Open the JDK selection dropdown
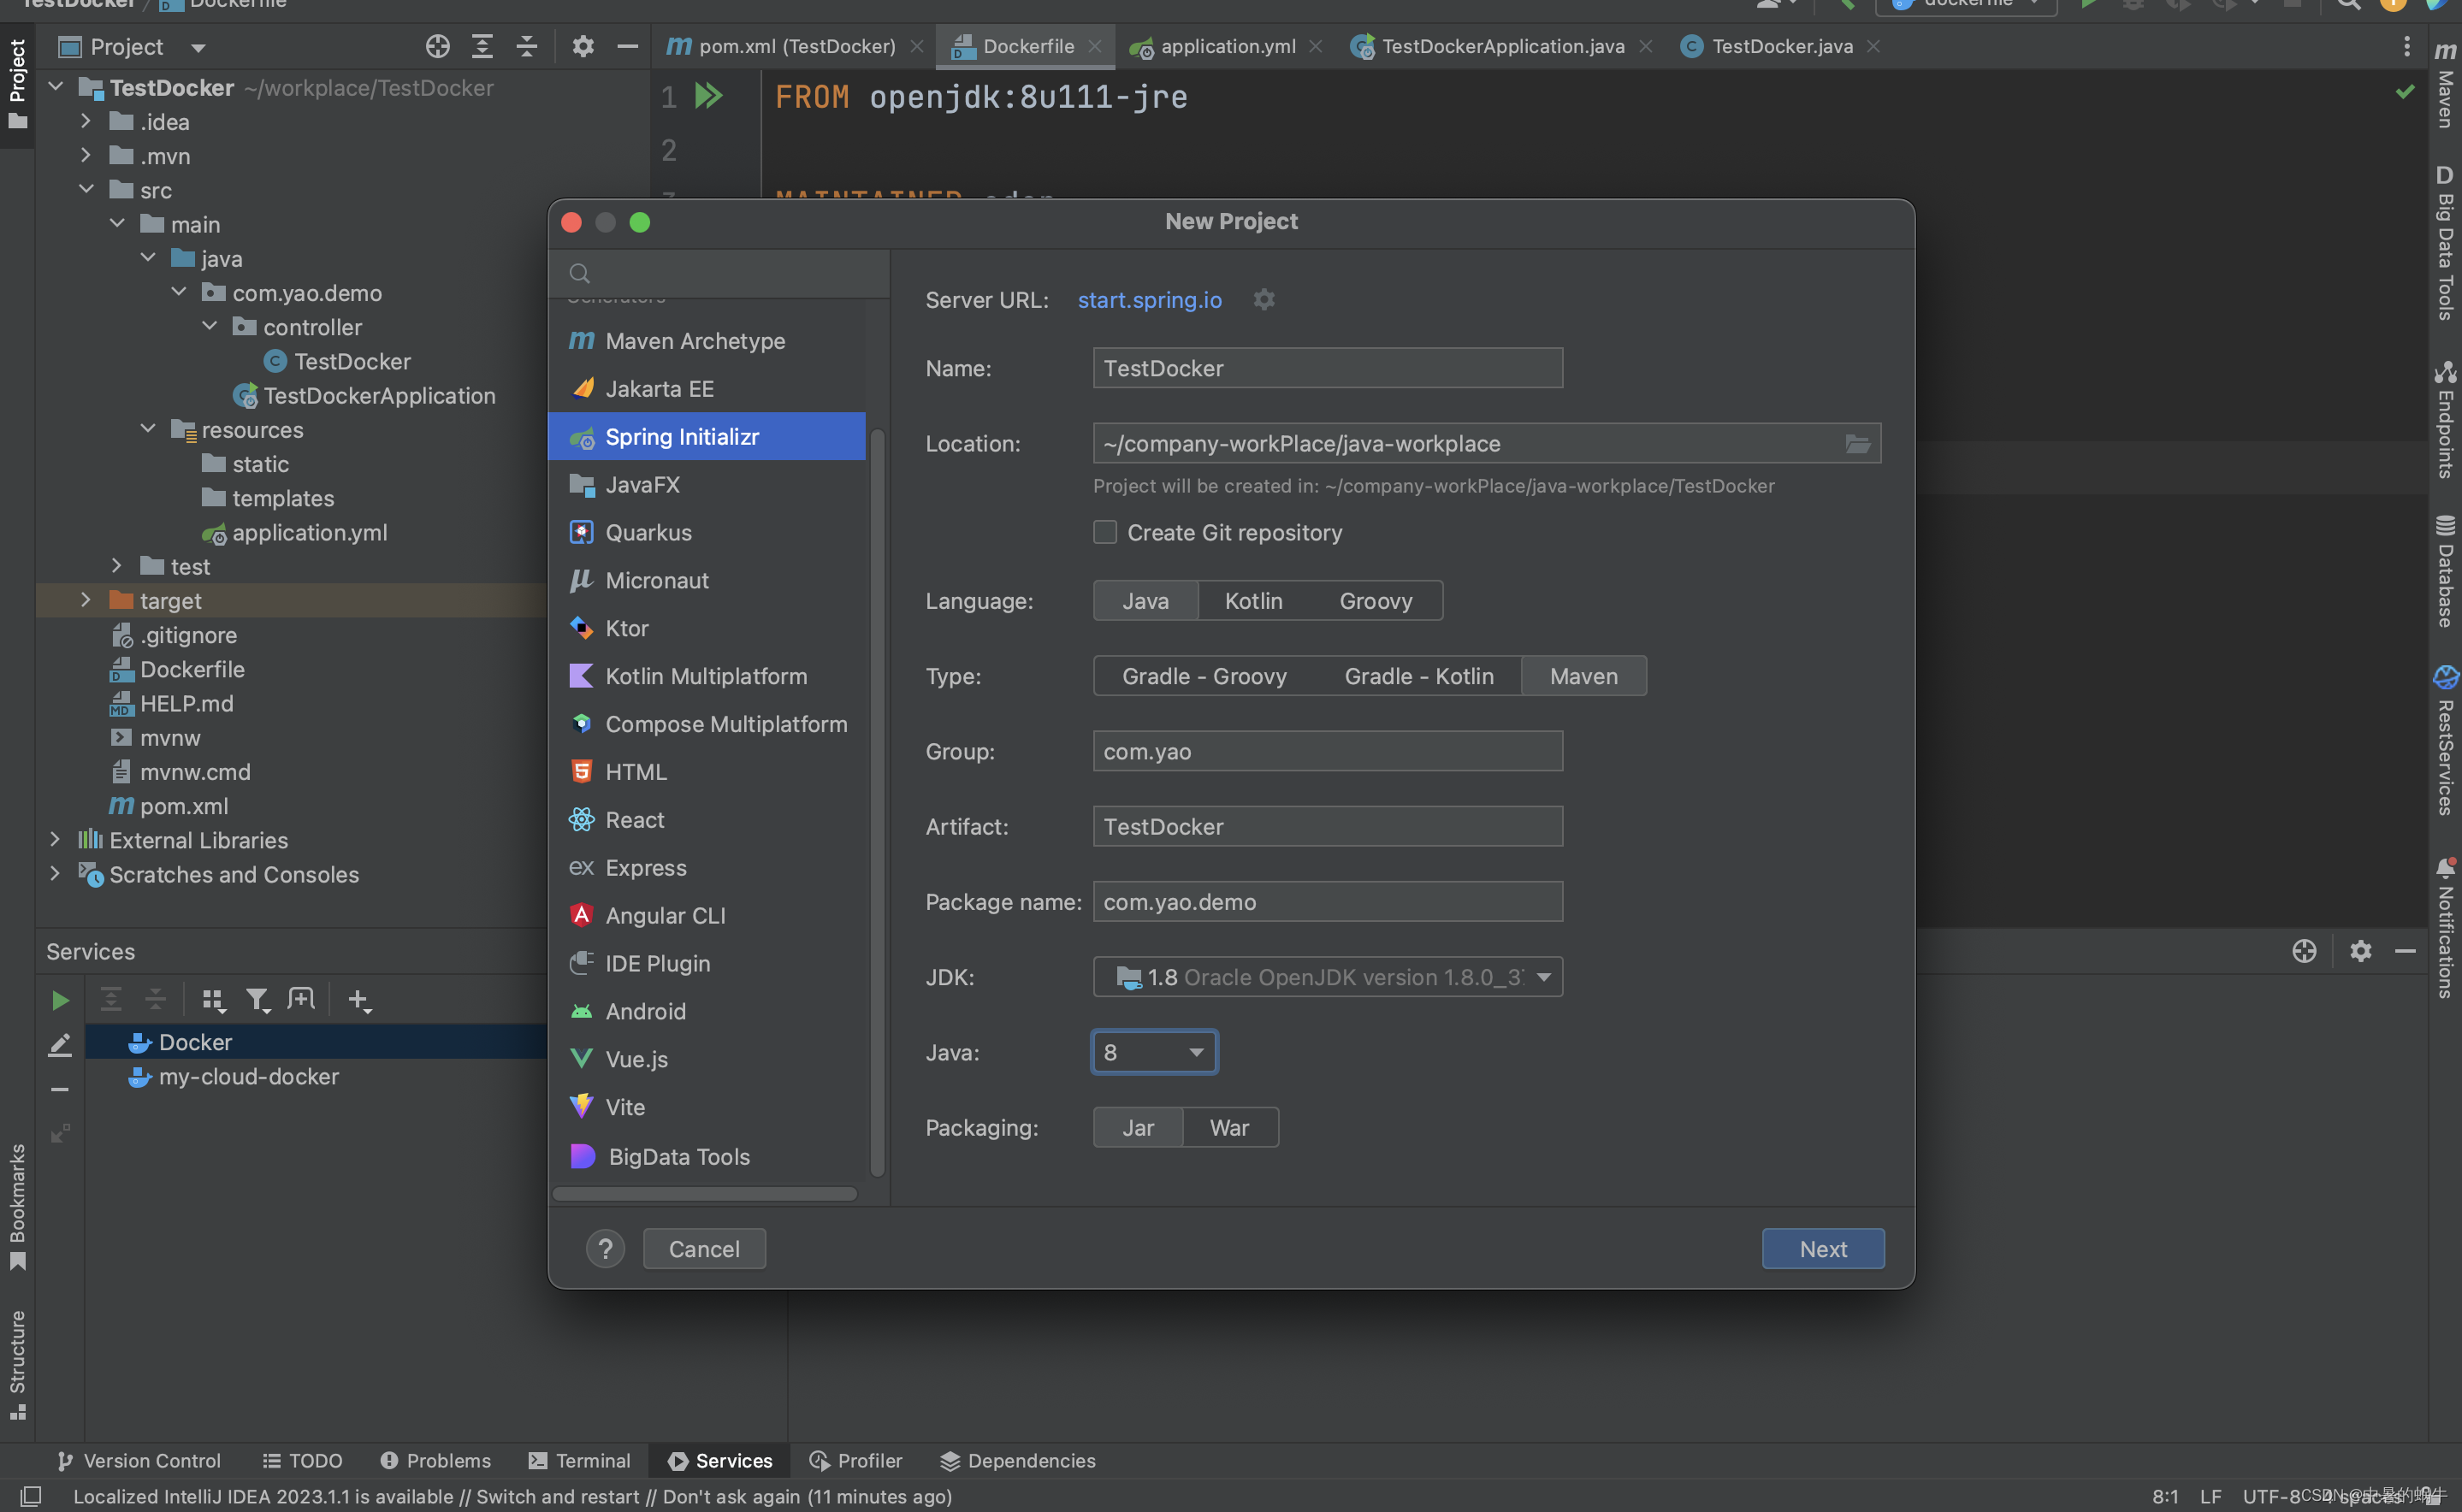Screen dimensions: 2462x1512 pyautogui.click(x=1327, y=977)
